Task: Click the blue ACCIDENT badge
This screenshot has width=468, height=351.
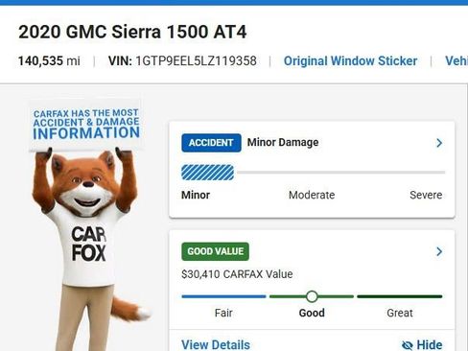Action: tap(211, 143)
